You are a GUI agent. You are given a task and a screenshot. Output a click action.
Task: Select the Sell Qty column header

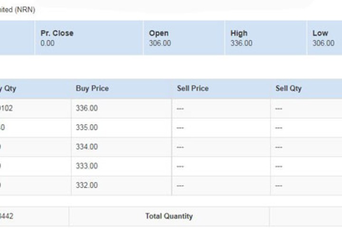[288, 88]
